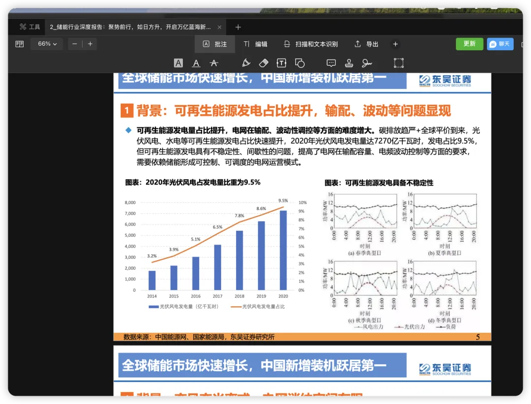Select the area selection tool
The image size is (531, 404).
399,63
